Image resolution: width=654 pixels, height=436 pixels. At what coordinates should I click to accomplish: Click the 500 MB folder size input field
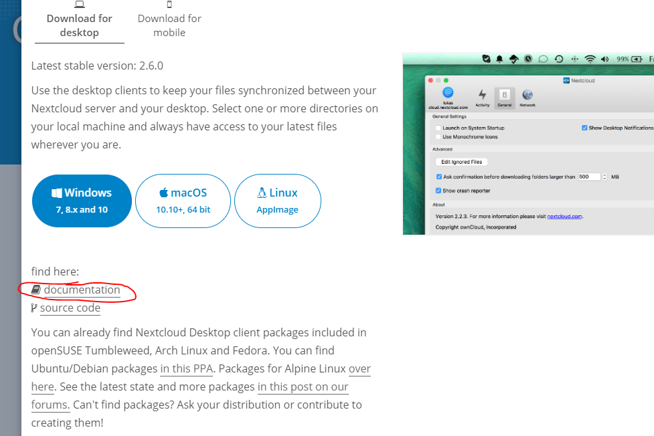[x=590, y=177]
